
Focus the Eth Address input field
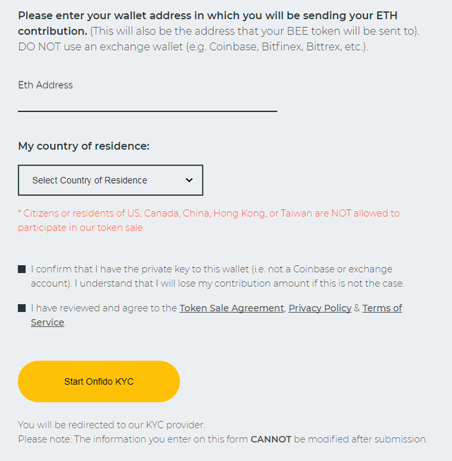coord(148,103)
